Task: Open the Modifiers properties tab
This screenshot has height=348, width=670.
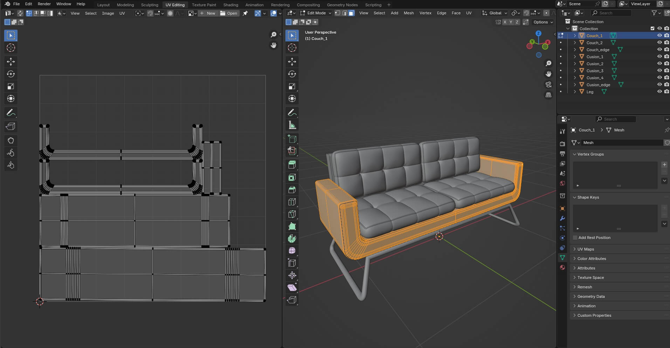Action: click(x=562, y=218)
